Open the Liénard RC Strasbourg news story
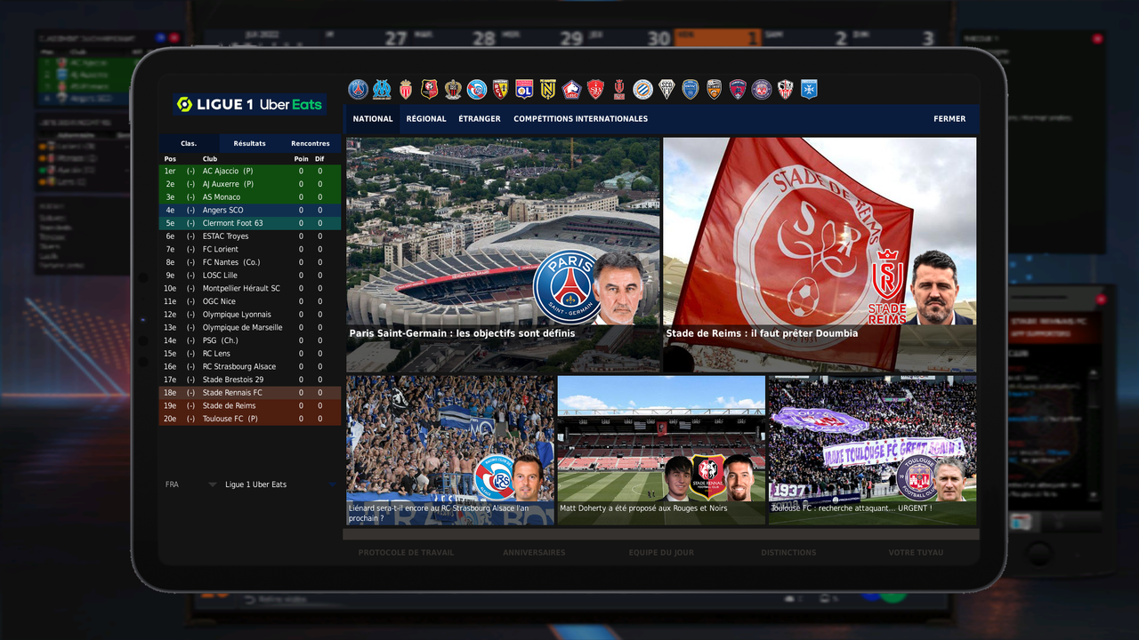The height and width of the screenshot is (640, 1139). click(x=450, y=450)
